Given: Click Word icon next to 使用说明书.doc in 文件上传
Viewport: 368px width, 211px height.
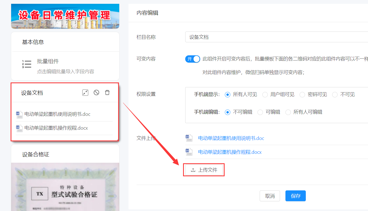Looking at the screenshot, I should 189,138.
